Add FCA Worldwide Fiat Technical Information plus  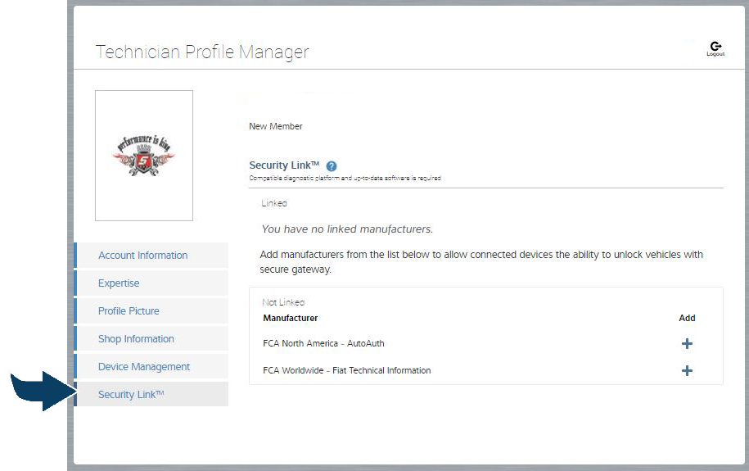point(687,371)
